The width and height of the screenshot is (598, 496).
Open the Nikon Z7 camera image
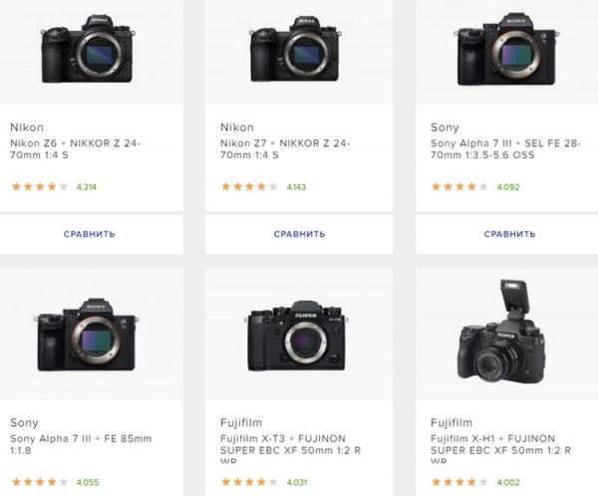click(296, 49)
